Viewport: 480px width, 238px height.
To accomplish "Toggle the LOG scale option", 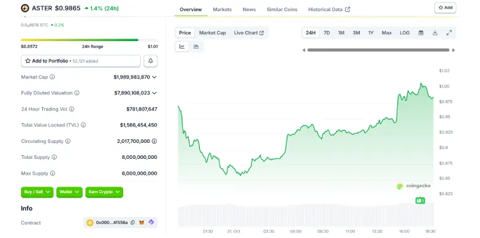I will point(405,33).
